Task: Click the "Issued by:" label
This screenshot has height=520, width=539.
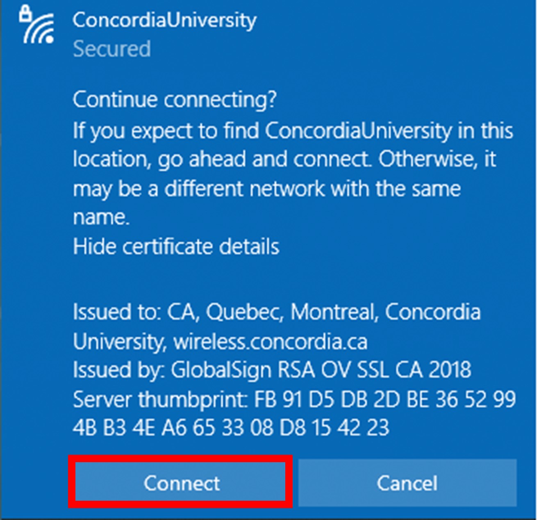Action: [119, 370]
